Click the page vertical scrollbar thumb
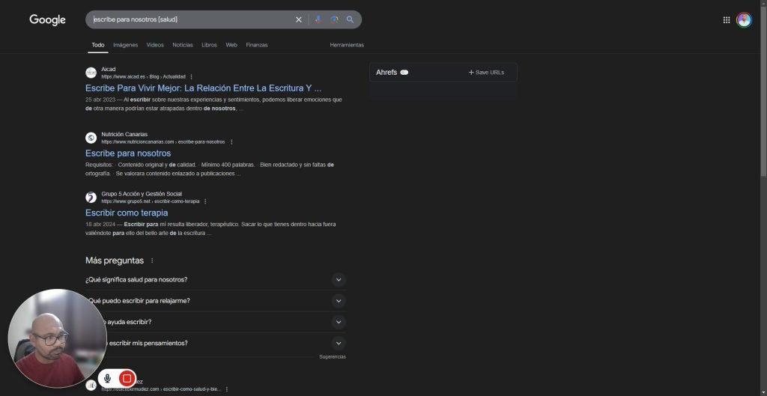Viewport: 767px width, 396px height. click(763, 91)
